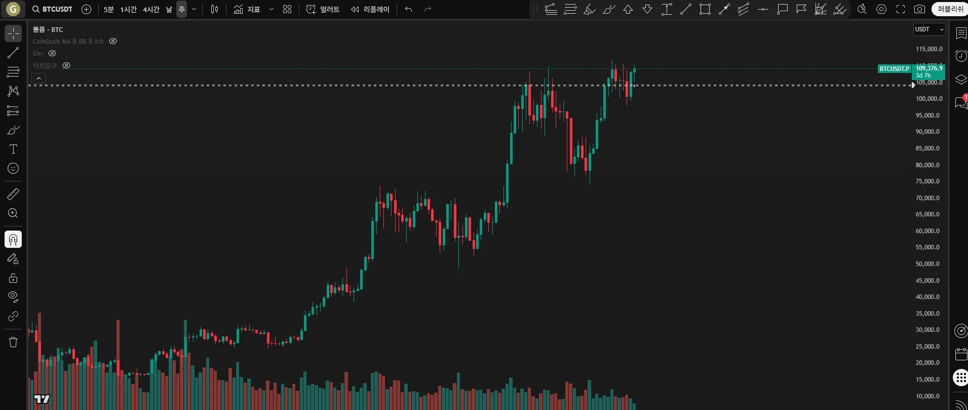Open alerts clock icon in right sidebar
The image size is (968, 410).
[x=961, y=56]
